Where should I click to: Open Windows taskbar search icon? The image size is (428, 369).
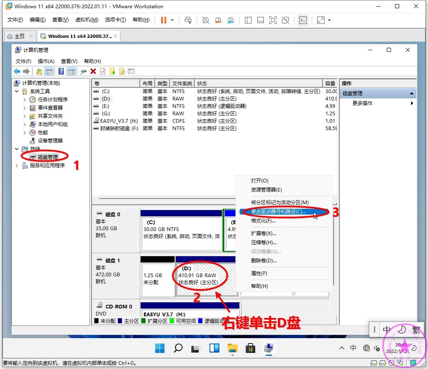pos(178,348)
